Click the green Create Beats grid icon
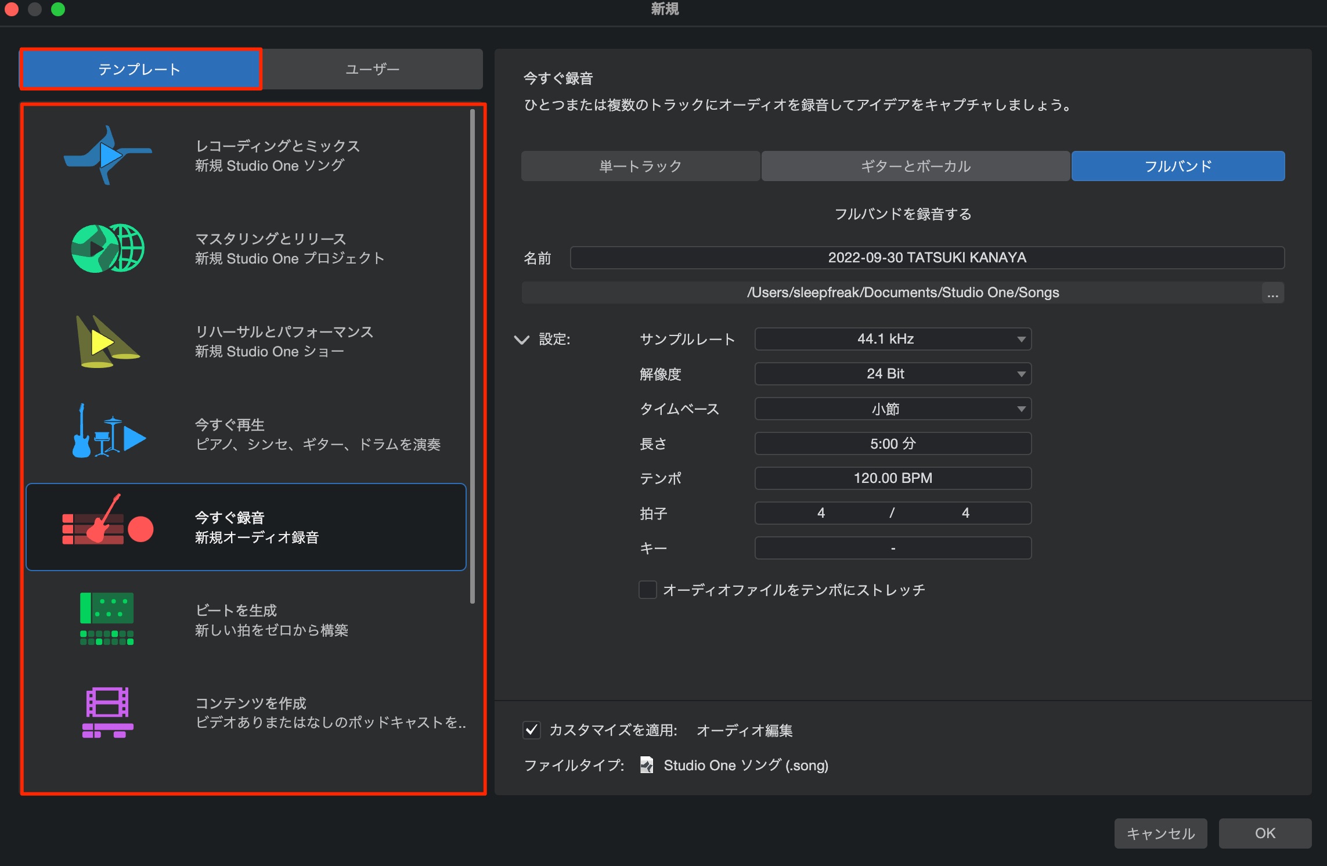The image size is (1327, 866). [107, 619]
